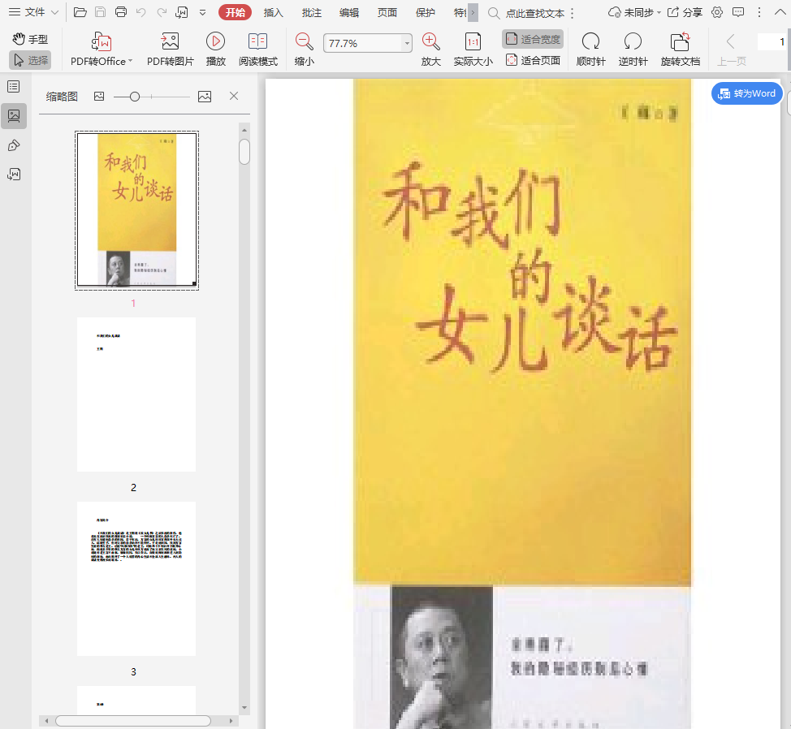Click the 转为Word button

(x=746, y=93)
